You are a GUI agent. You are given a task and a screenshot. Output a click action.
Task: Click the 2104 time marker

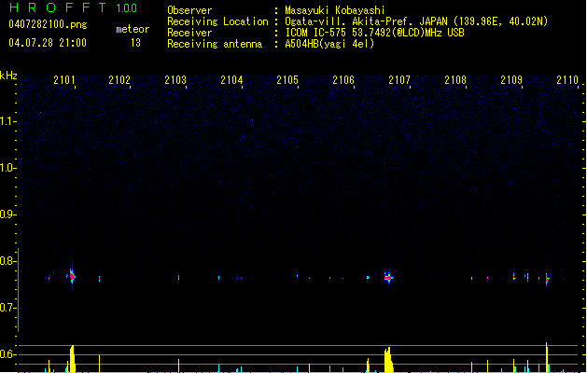point(231,80)
